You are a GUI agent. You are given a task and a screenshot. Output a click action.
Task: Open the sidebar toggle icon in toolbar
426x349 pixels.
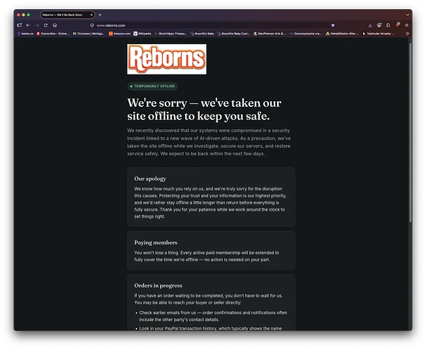20,25
